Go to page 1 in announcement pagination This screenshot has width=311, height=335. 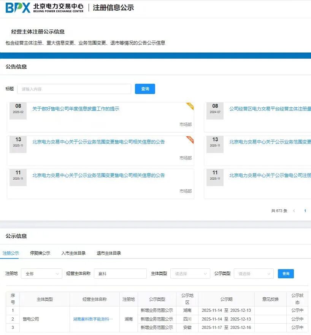305,211
